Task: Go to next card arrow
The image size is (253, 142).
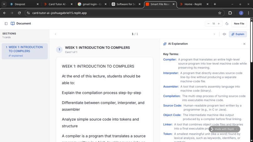Action: tap(214, 34)
